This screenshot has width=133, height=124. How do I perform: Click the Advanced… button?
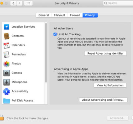[x=118, y=118]
